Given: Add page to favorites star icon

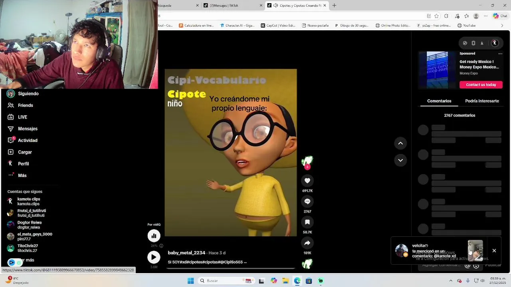Looking at the screenshot, I should click(x=436, y=16).
